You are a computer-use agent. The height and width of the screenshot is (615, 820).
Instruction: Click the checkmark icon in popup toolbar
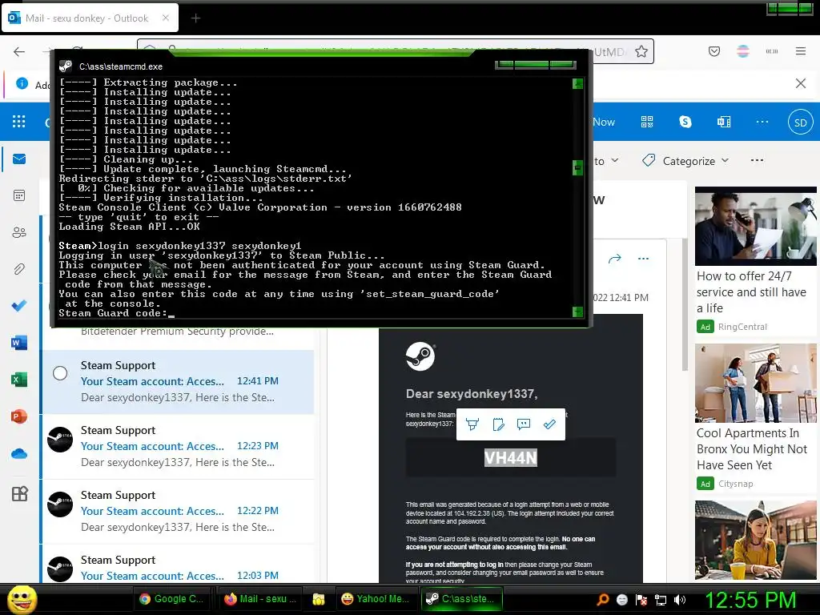click(x=549, y=424)
